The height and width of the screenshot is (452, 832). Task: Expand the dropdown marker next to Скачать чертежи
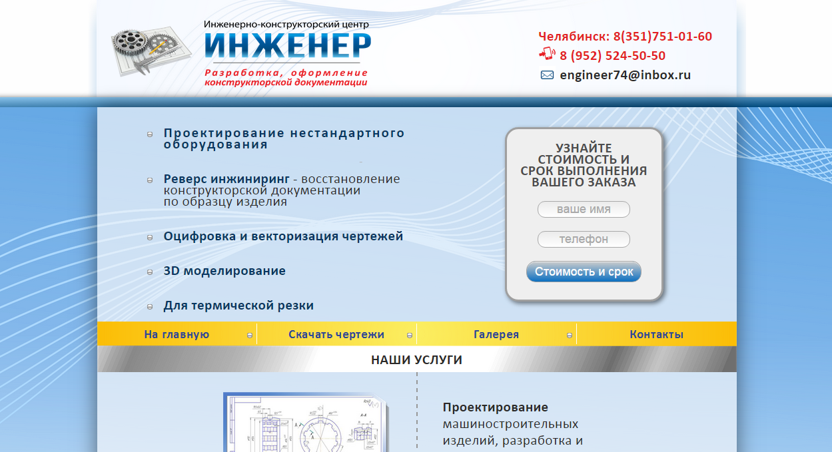coord(408,334)
